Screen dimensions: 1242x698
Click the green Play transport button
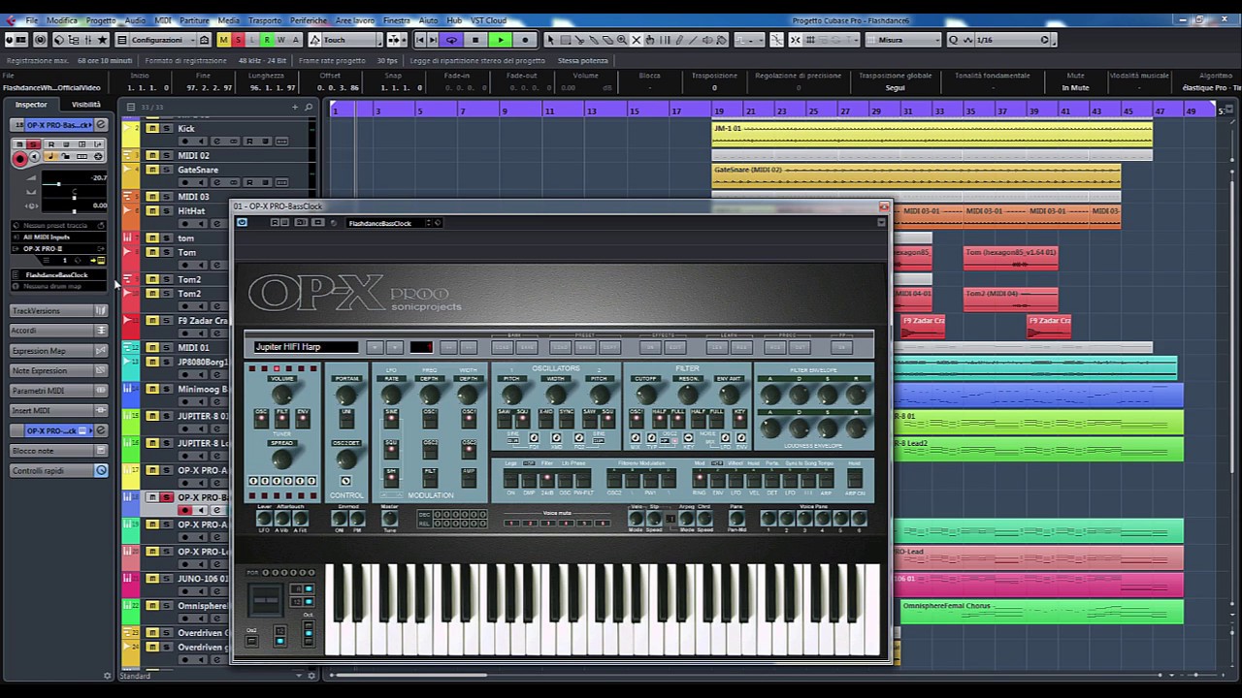[x=500, y=40]
